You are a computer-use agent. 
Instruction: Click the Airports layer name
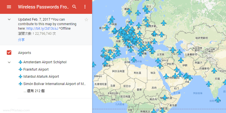click(x=25, y=53)
